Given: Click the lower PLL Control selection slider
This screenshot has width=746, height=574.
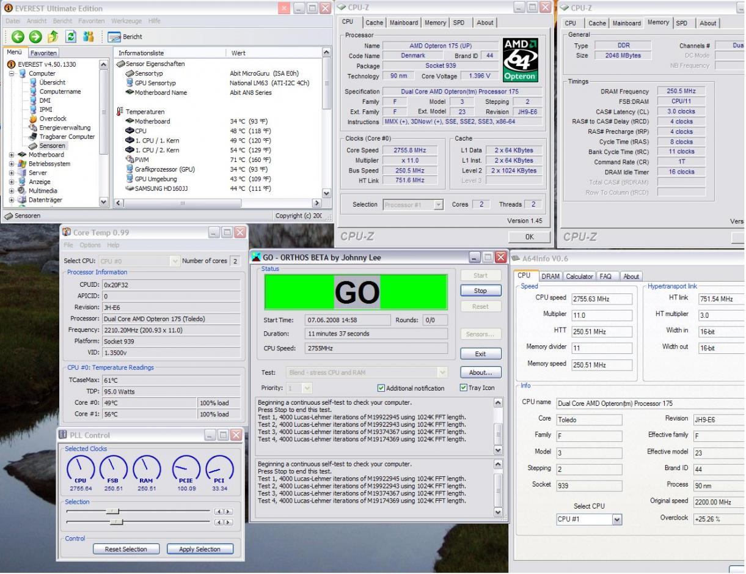Looking at the screenshot, I should coord(116,522).
